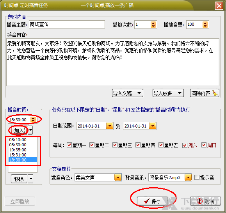The width and height of the screenshot is (226, 213).
Task: Click the 播音主题 input field
Action: click(x=67, y=24)
